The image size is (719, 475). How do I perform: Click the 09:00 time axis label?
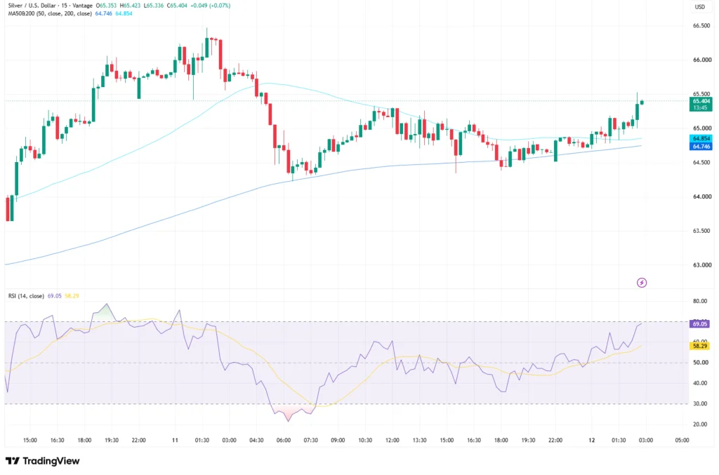(338, 440)
